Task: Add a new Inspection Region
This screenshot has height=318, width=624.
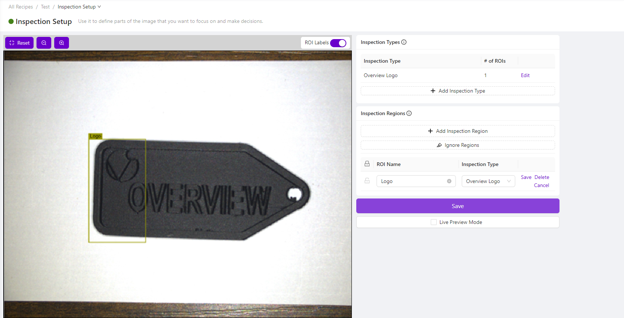Action: click(x=458, y=131)
